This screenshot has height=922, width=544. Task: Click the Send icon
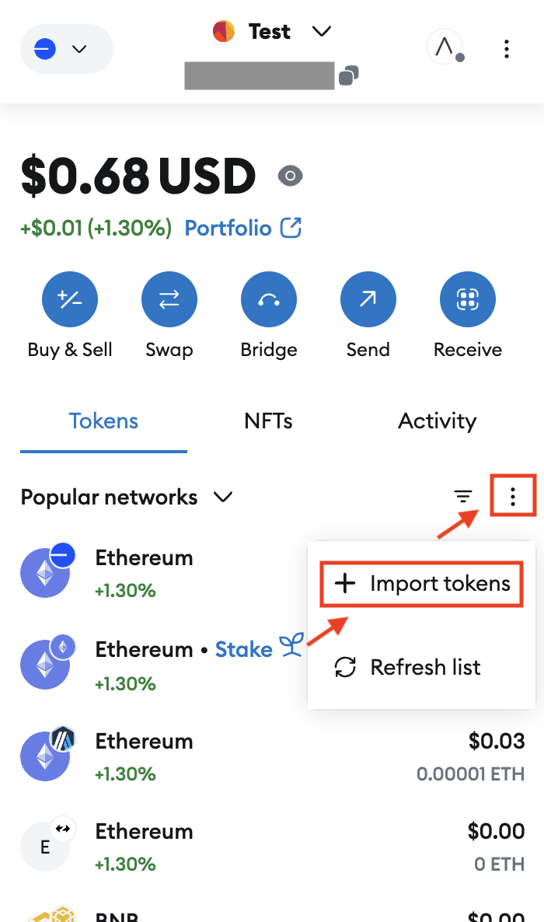pos(368,299)
